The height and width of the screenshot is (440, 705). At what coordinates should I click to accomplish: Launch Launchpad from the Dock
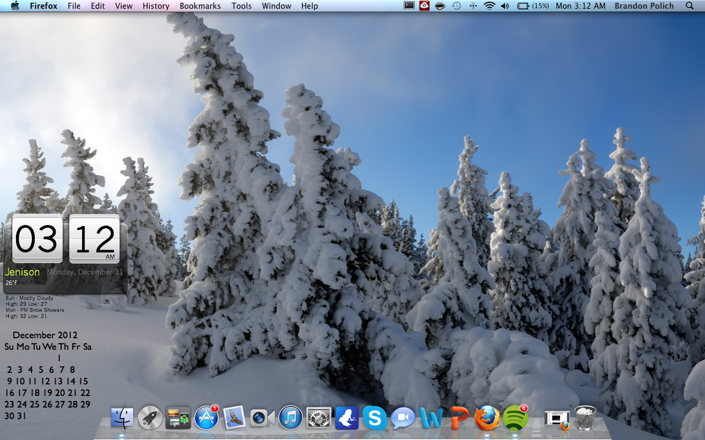click(x=150, y=418)
